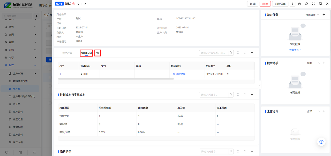Click the horizontal scrollbar under the BOM table
Viewport: 331px width, 156px height.
tap(116, 79)
